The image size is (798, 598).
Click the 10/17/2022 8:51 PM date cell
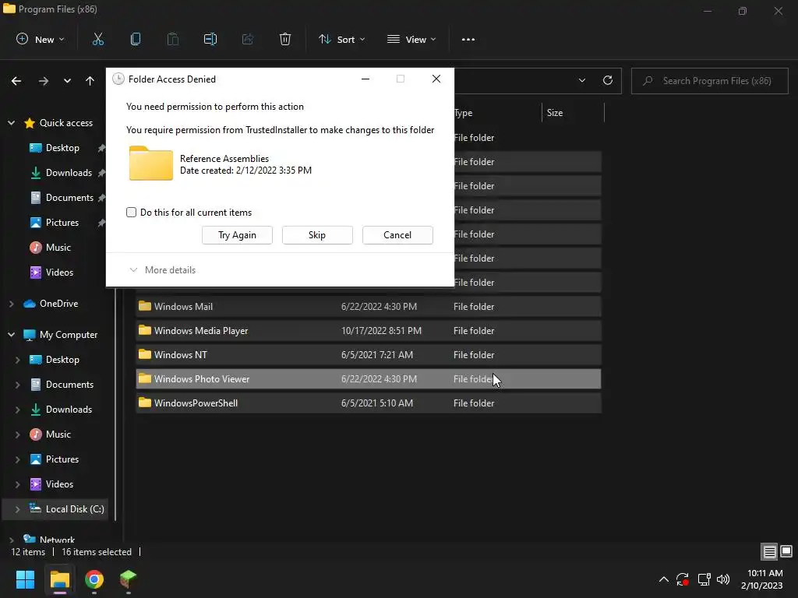pyautogui.click(x=381, y=330)
